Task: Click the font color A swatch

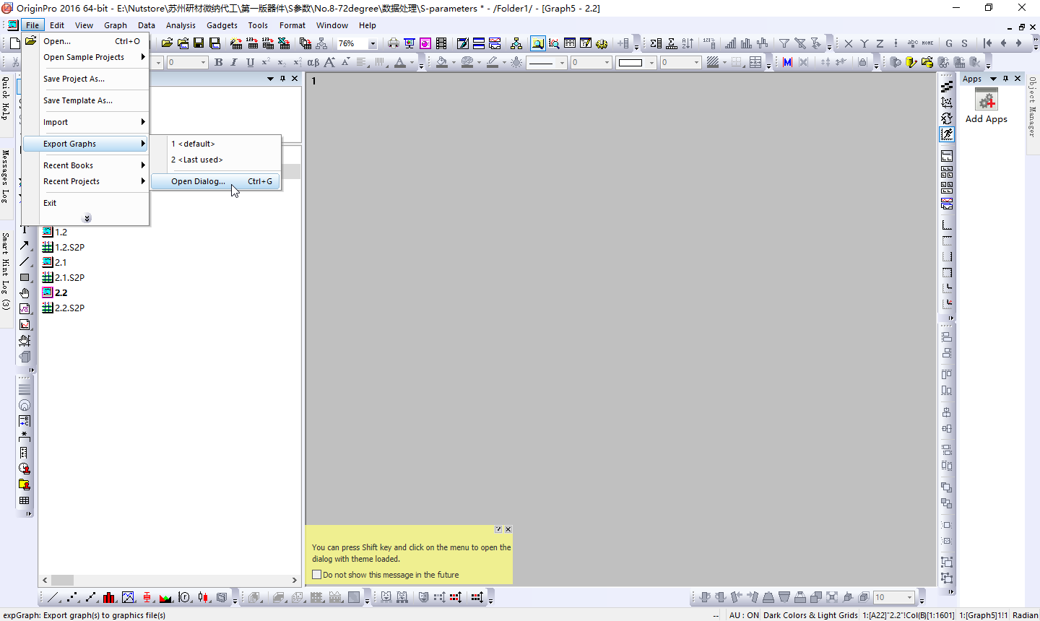Action: [x=400, y=63]
